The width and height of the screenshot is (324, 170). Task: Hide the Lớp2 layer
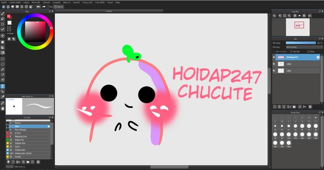coord(274,64)
